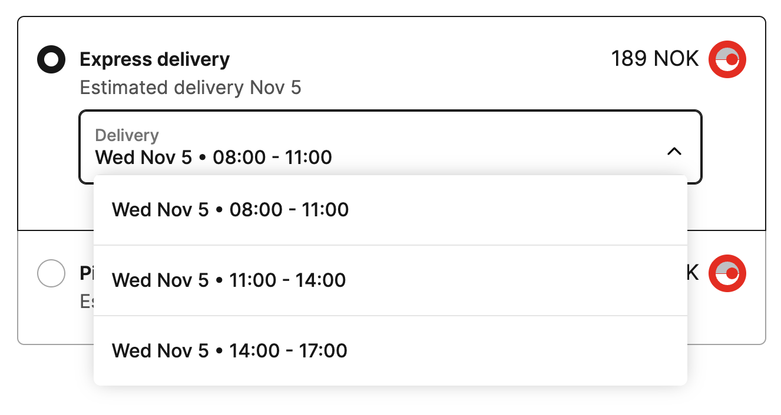
Task: Click the selected value text in the Delivery field
Action: 213,158
